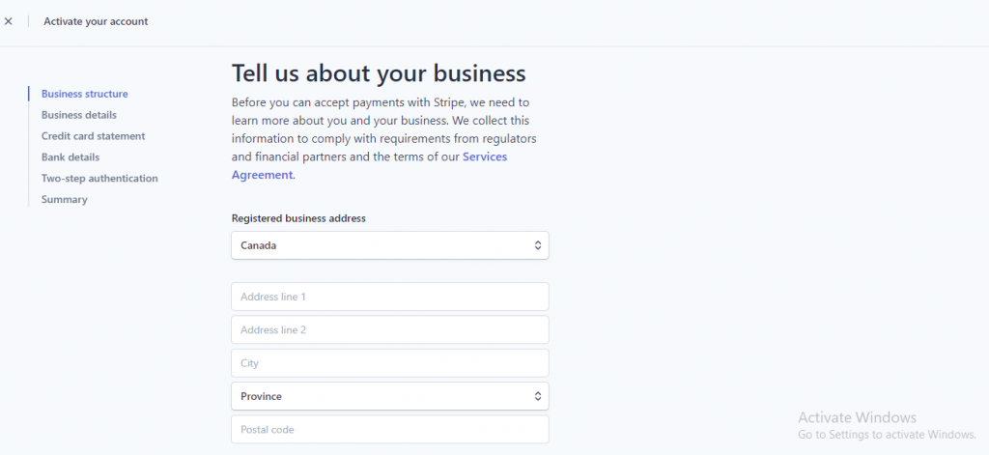Click into Address line 2 field
Image resolution: width=989 pixels, height=455 pixels.
[x=390, y=330]
